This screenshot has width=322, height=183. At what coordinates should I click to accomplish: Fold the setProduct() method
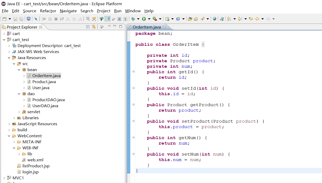coord(133,121)
